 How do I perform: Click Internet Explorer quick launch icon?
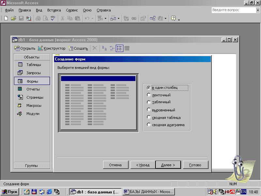[x=49, y=192]
